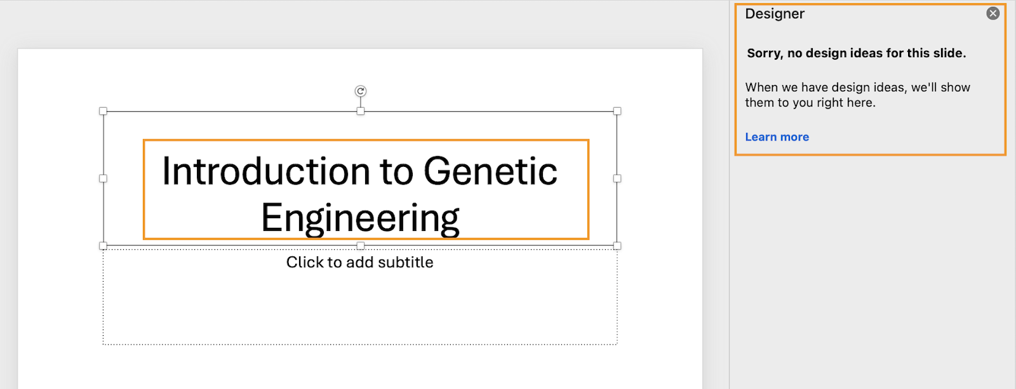This screenshot has height=389, width=1016.
Task: Select the bottom-center resize handle of title box
Action: (x=361, y=246)
